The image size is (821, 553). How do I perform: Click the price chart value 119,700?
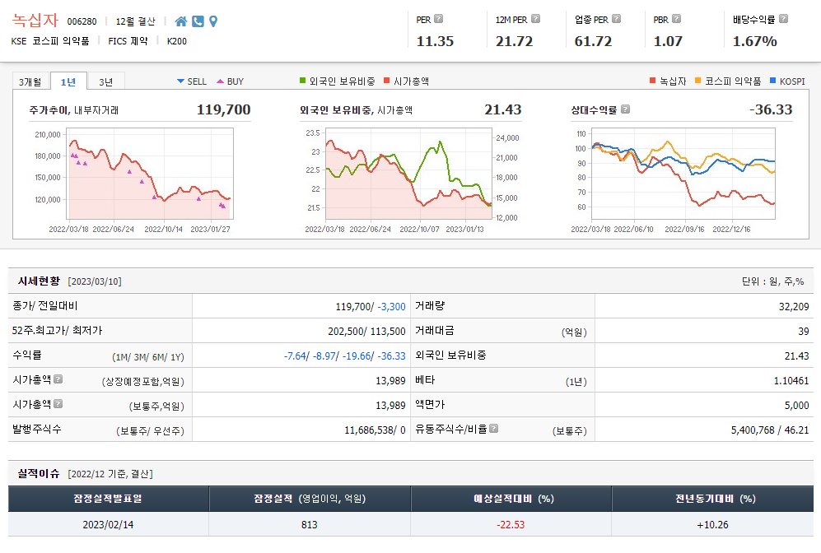[224, 109]
